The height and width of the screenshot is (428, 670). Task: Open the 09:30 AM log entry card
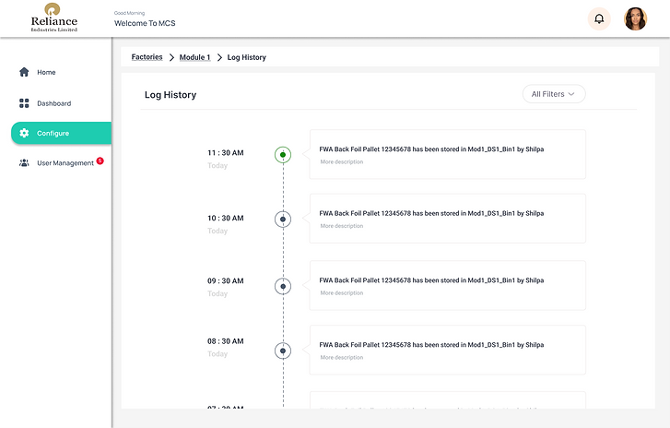pyautogui.click(x=447, y=285)
